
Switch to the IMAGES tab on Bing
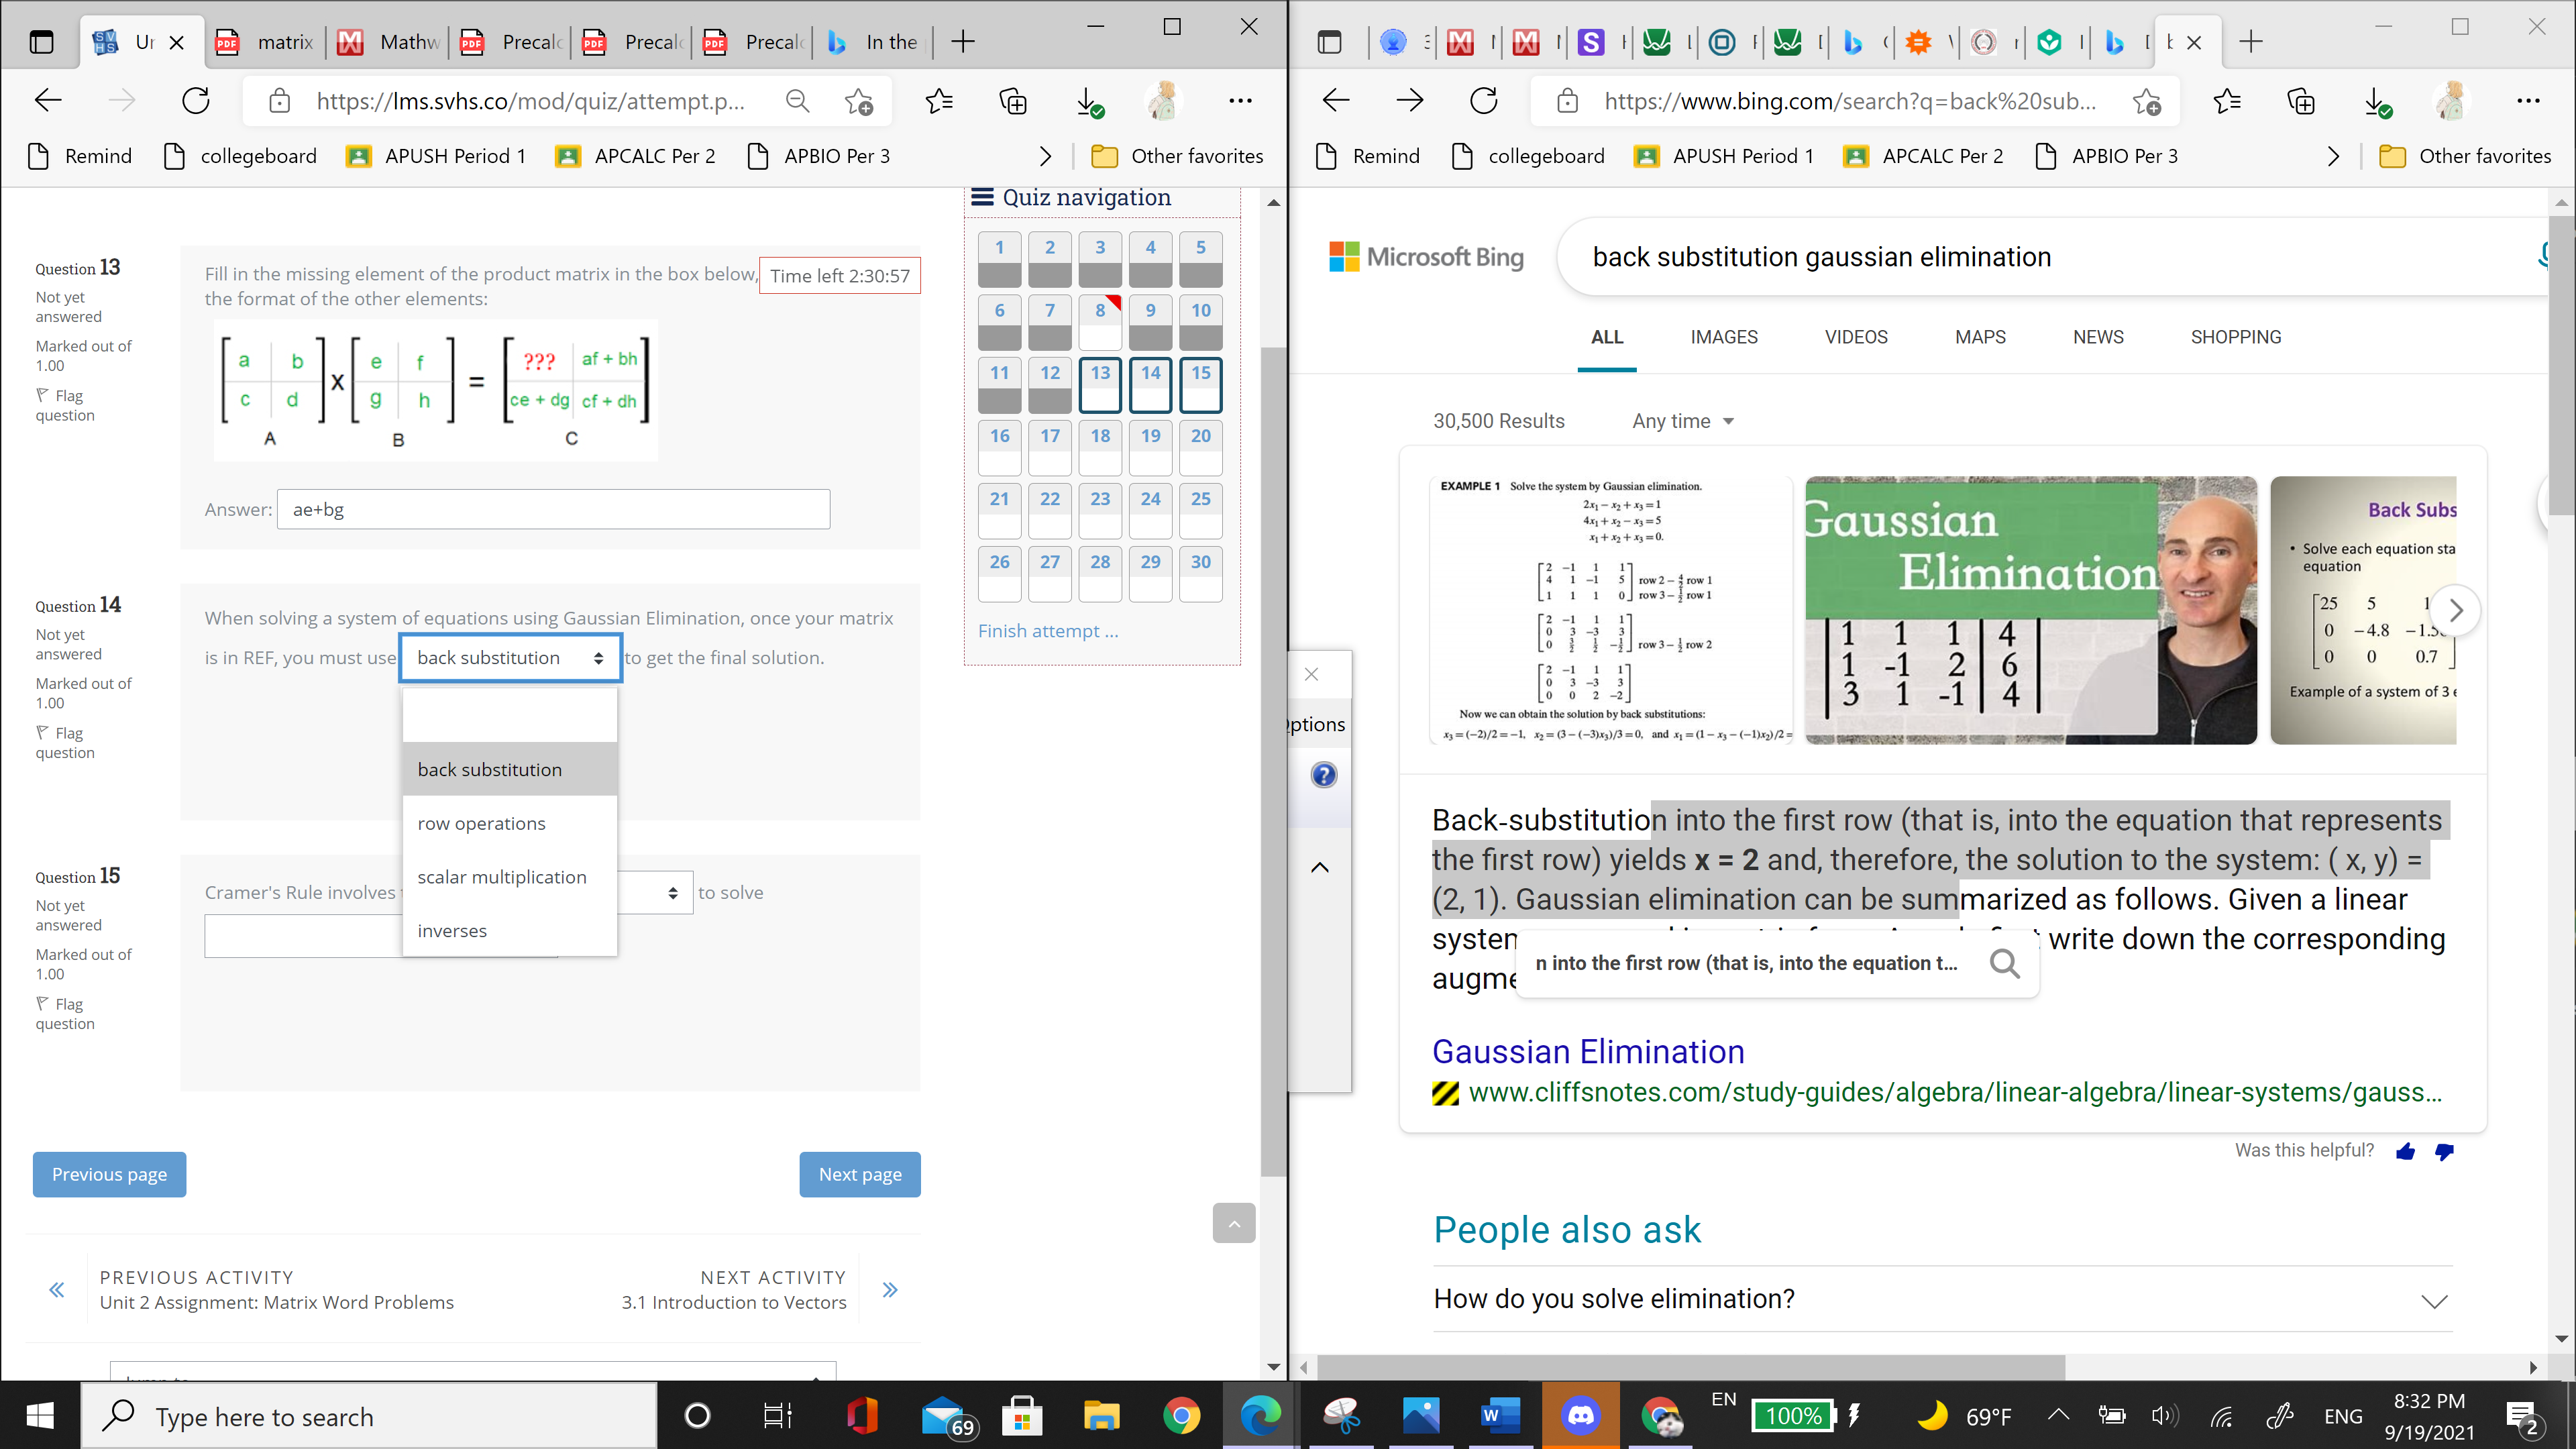click(x=1724, y=337)
